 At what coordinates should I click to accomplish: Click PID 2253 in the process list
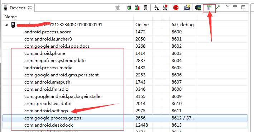[140, 75]
